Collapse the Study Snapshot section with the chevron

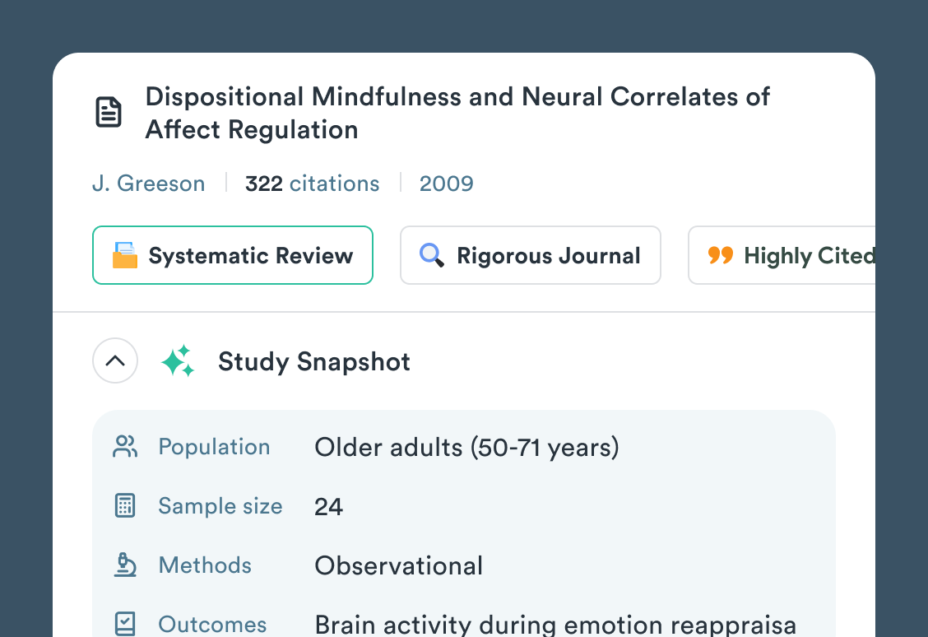pyautogui.click(x=115, y=360)
